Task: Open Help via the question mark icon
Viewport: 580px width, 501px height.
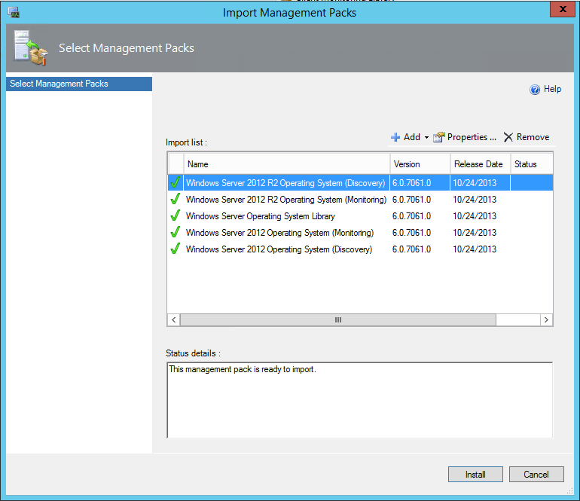Action: [x=535, y=90]
